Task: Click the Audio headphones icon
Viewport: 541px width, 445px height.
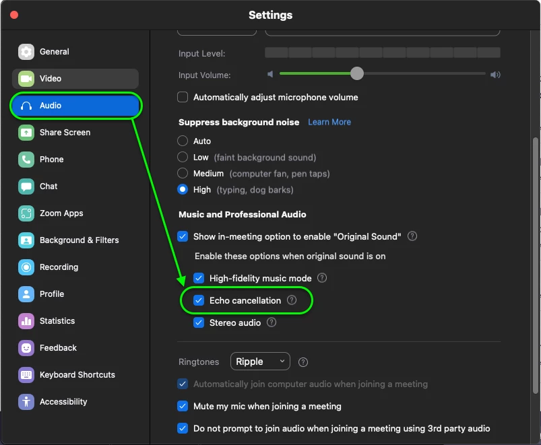Action: [26, 106]
